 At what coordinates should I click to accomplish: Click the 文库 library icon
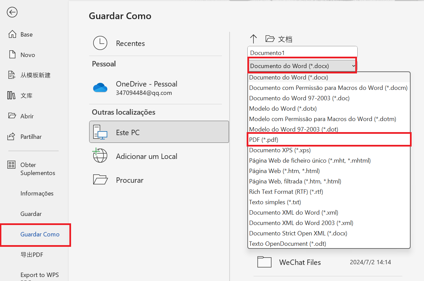coord(12,96)
